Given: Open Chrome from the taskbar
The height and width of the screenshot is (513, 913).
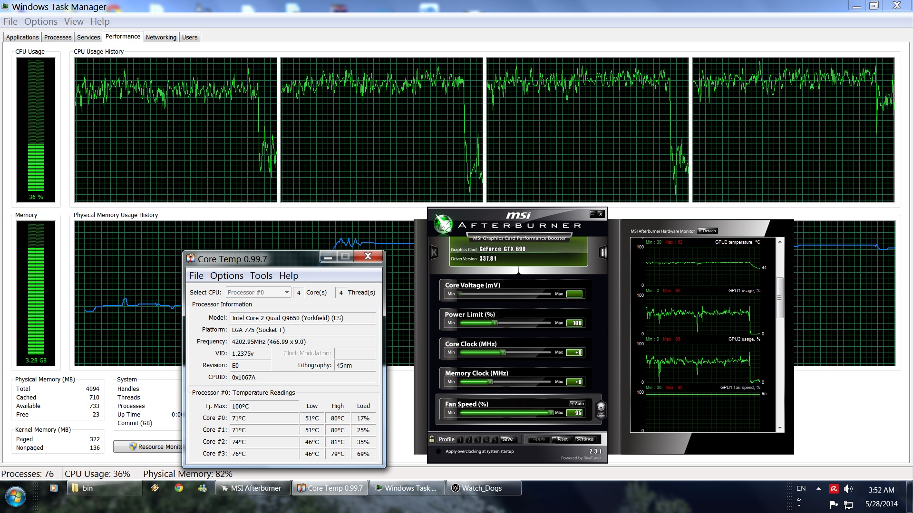Looking at the screenshot, I should [179, 488].
